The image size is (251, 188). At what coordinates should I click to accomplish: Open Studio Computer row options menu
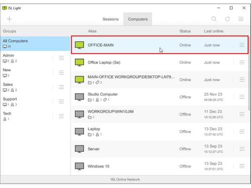click(x=242, y=97)
